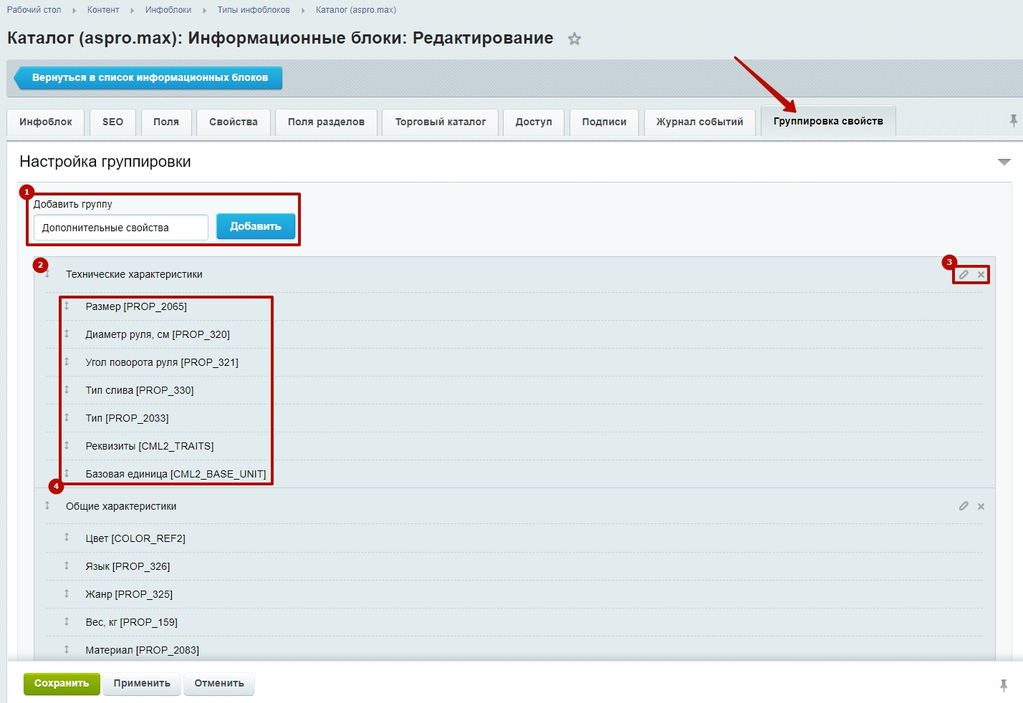The image size is (1023, 703).
Task: Click the green Сохранить button
Action: [x=62, y=684]
